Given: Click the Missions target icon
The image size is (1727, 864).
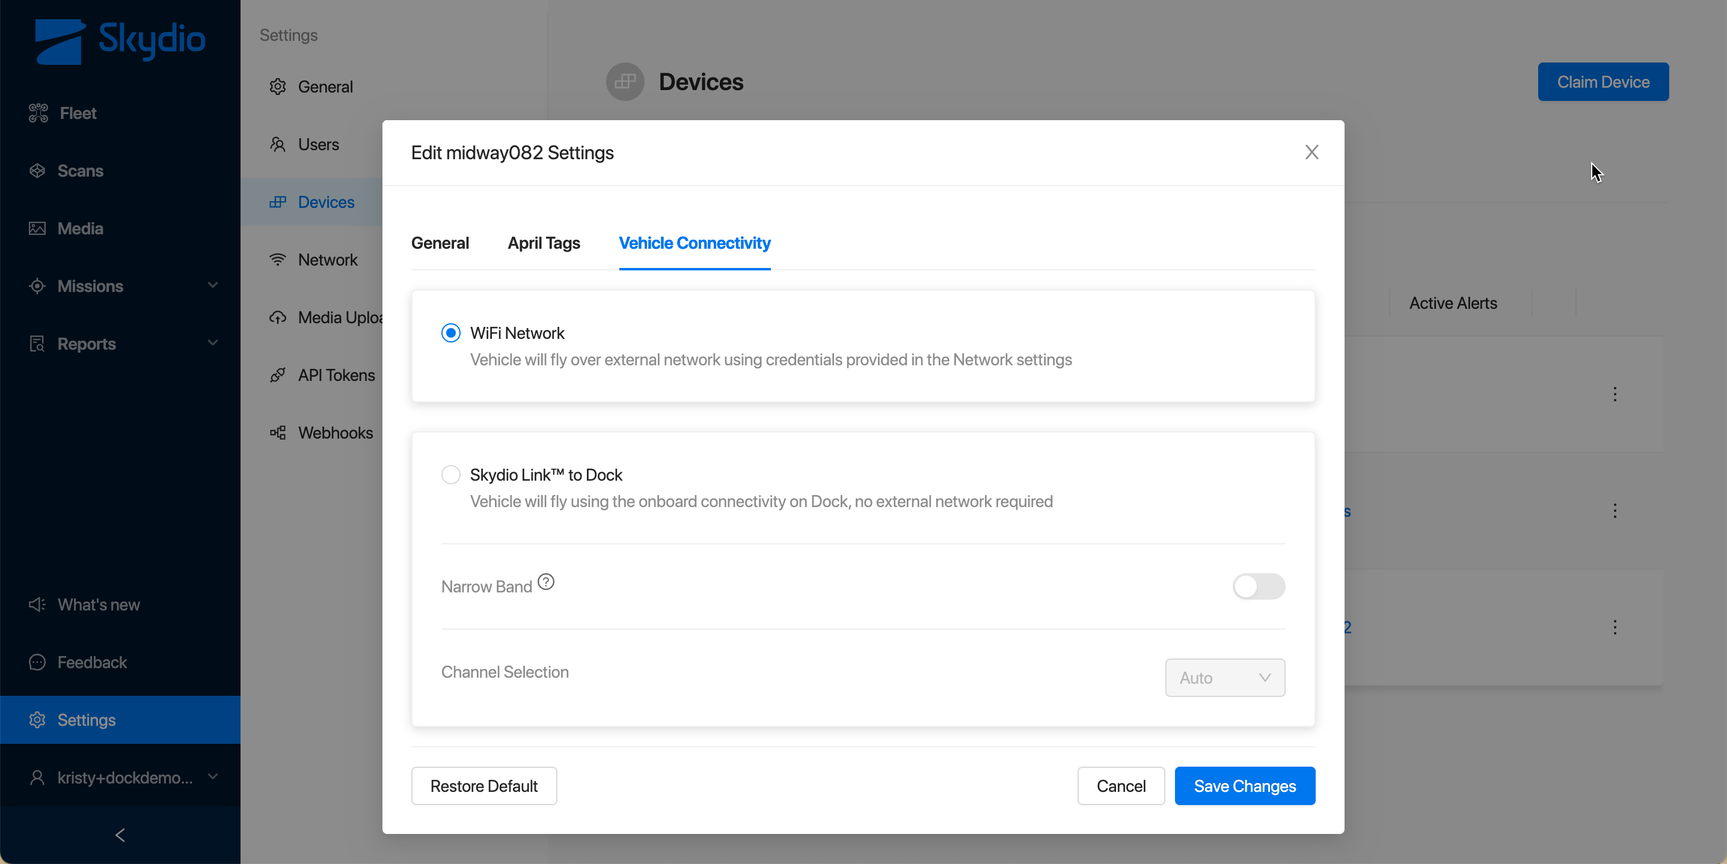Looking at the screenshot, I should [x=37, y=286].
